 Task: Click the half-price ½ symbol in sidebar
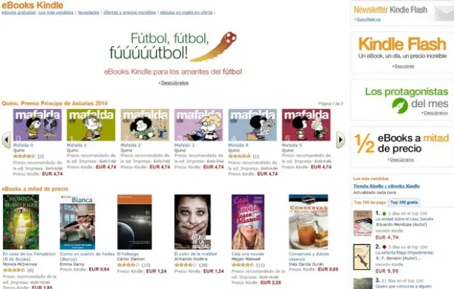pyautogui.click(x=364, y=143)
